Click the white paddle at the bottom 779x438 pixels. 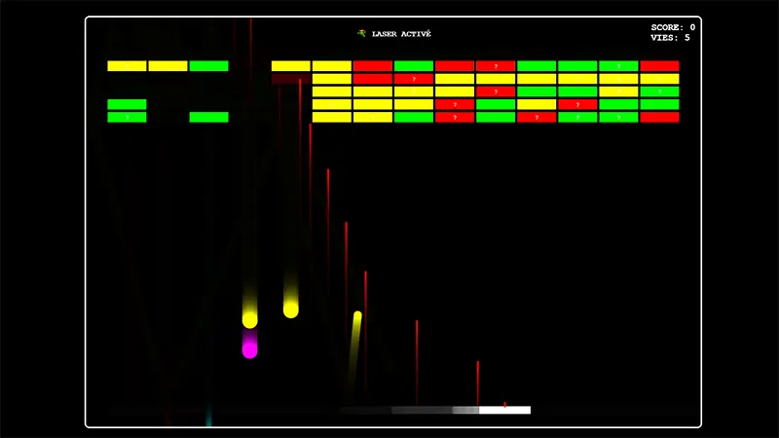[x=504, y=410]
